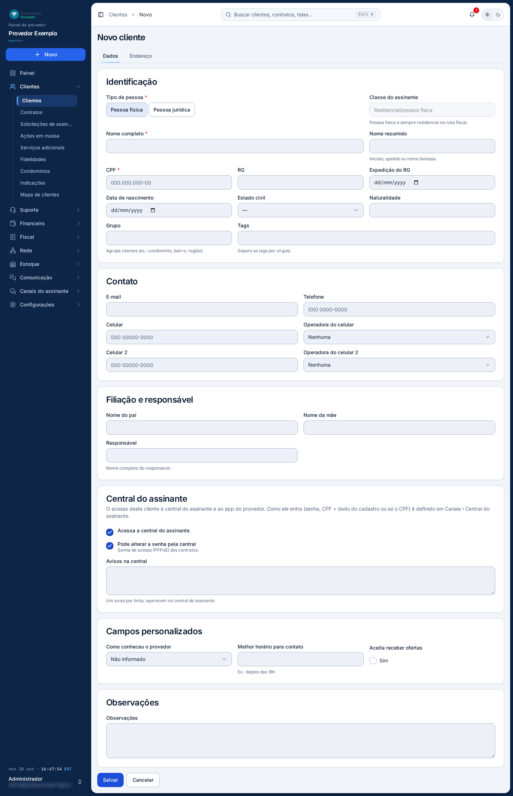Open Fidelidades in the sidebar
Screen dimensions: 513x796
(x=33, y=159)
